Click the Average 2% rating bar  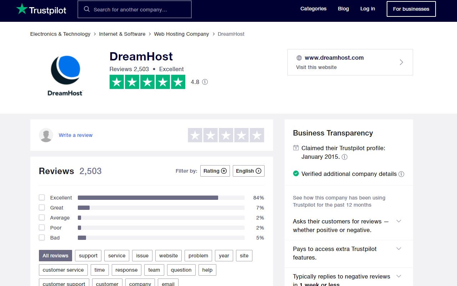[x=161, y=218]
